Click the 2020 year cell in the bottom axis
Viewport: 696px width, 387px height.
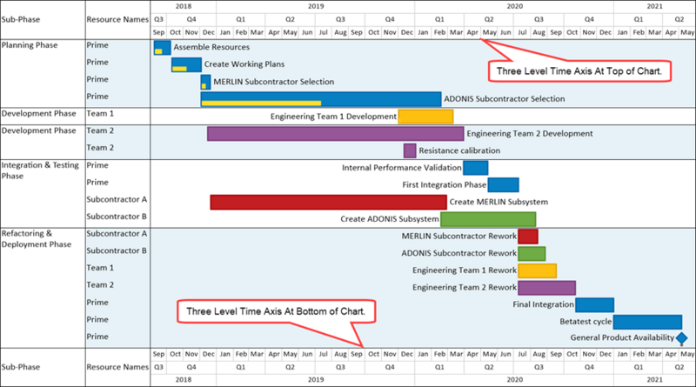click(514, 379)
